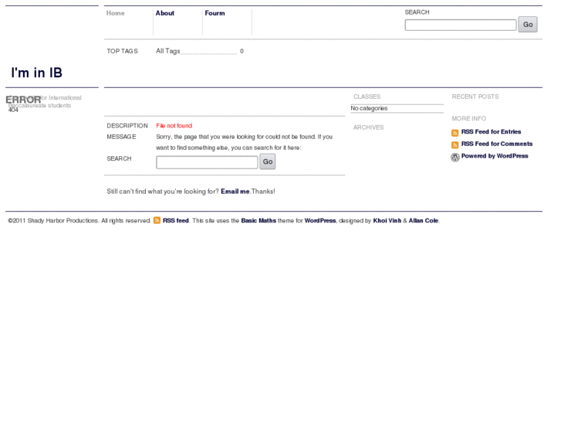Visit the Khoi Vinh link
The width and height of the screenshot is (561, 421).
(x=387, y=221)
